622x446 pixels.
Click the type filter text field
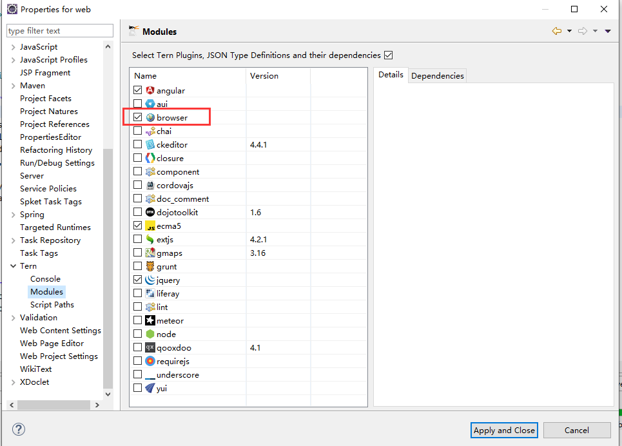[x=60, y=30]
